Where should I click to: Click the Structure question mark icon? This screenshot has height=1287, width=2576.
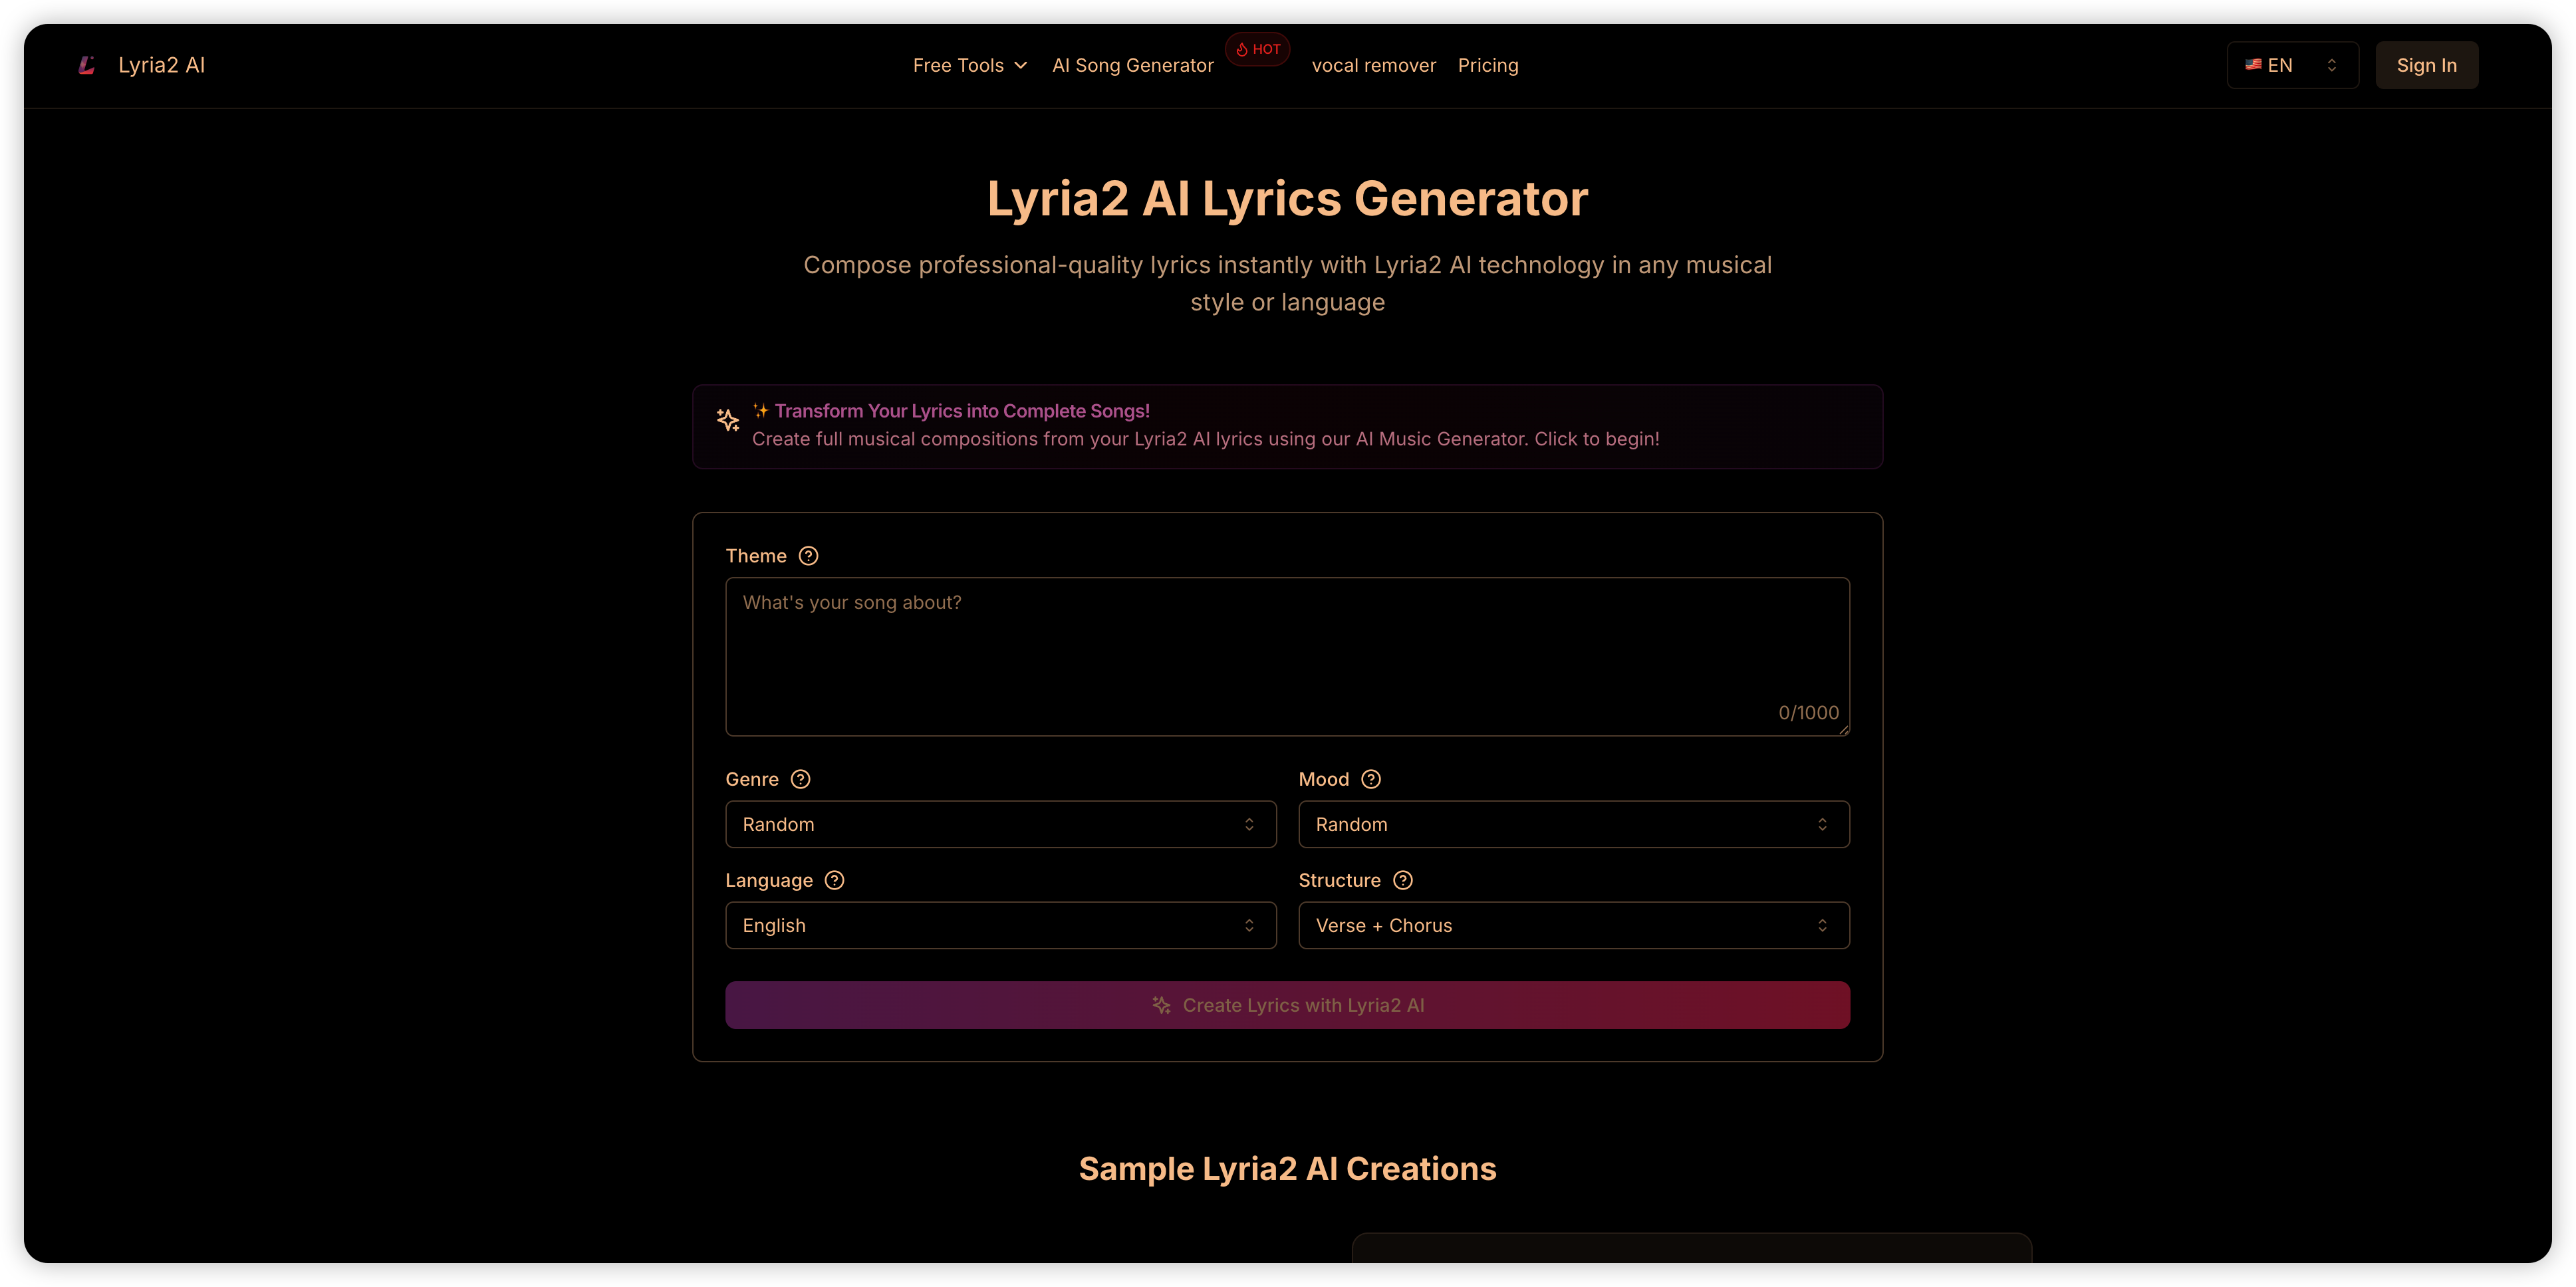(1403, 880)
